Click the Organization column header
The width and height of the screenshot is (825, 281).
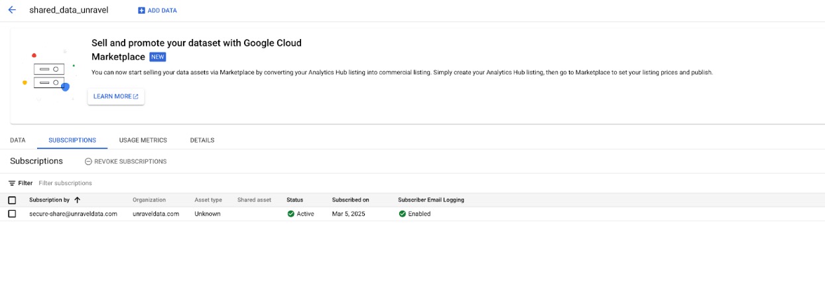click(149, 199)
